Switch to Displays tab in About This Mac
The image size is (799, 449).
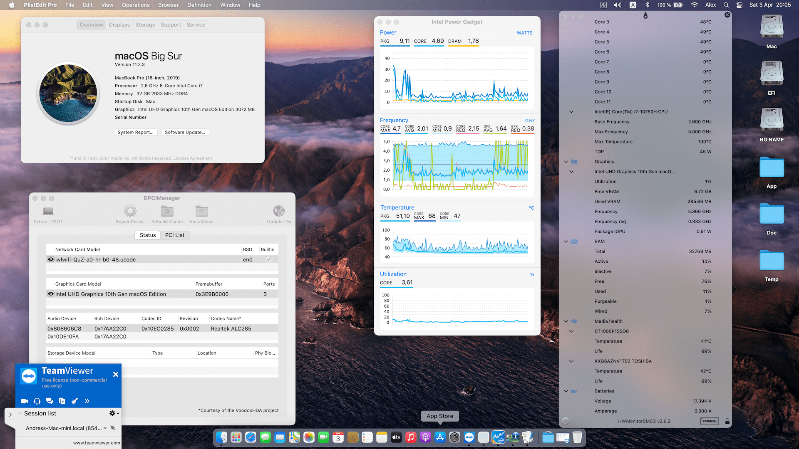(x=119, y=25)
